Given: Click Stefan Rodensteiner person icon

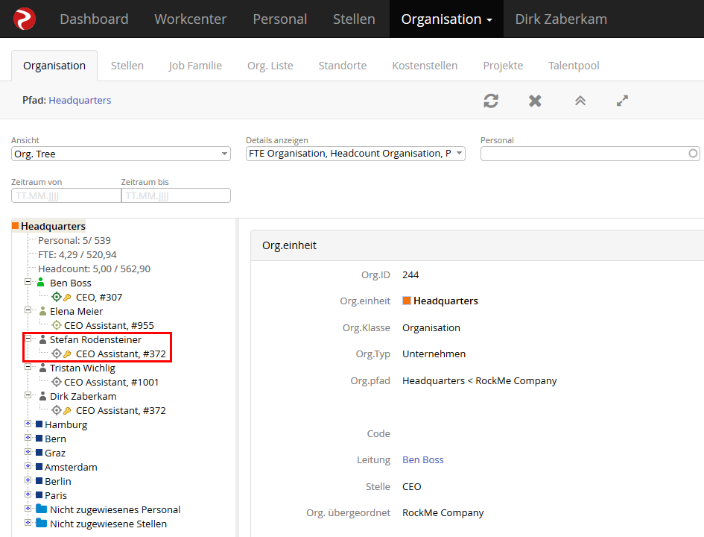Looking at the screenshot, I should click(42, 339).
